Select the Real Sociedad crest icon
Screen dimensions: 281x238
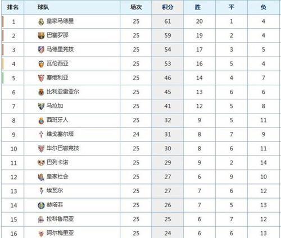tap(41, 177)
